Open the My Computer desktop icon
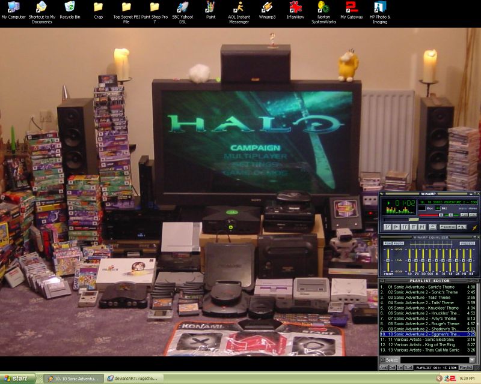The image size is (481, 384). coord(13,11)
